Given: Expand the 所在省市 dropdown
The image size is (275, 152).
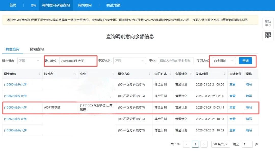Looking at the screenshot, I should click(x=29, y=61).
